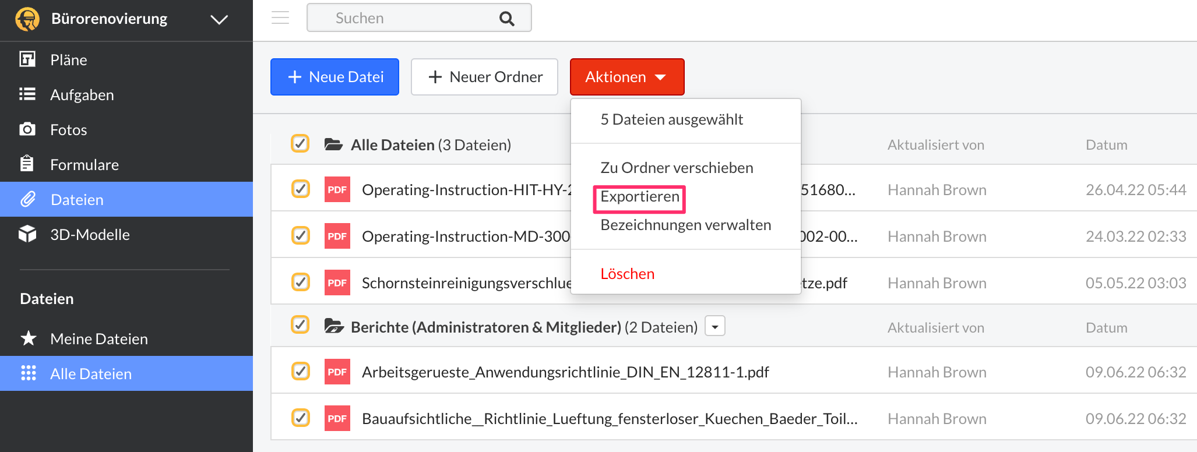The height and width of the screenshot is (452, 1197).
Task: Click Alle Dateien (3 Dateien) folder title
Action: coord(431,145)
